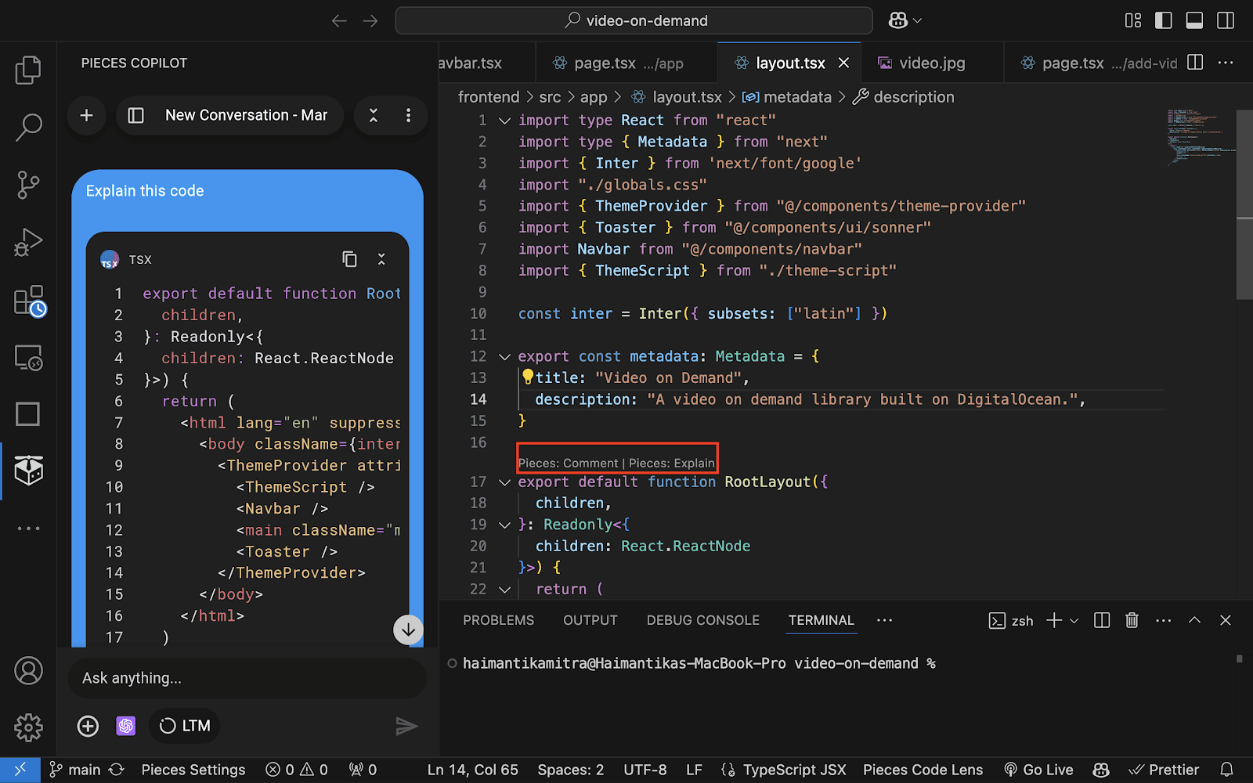Split the editor to the right

click(x=1195, y=63)
